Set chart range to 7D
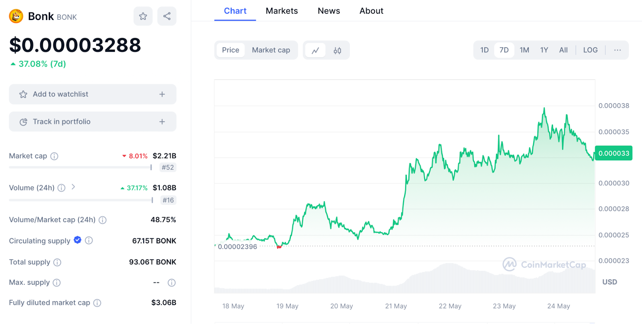 coord(504,50)
